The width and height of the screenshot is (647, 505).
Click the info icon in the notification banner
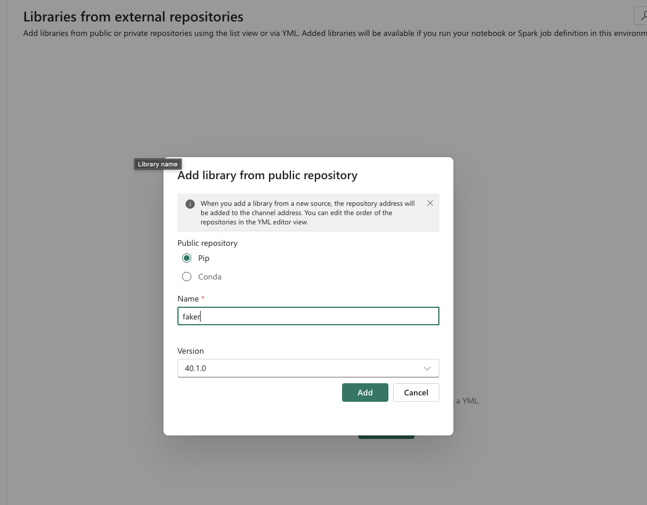tap(190, 203)
